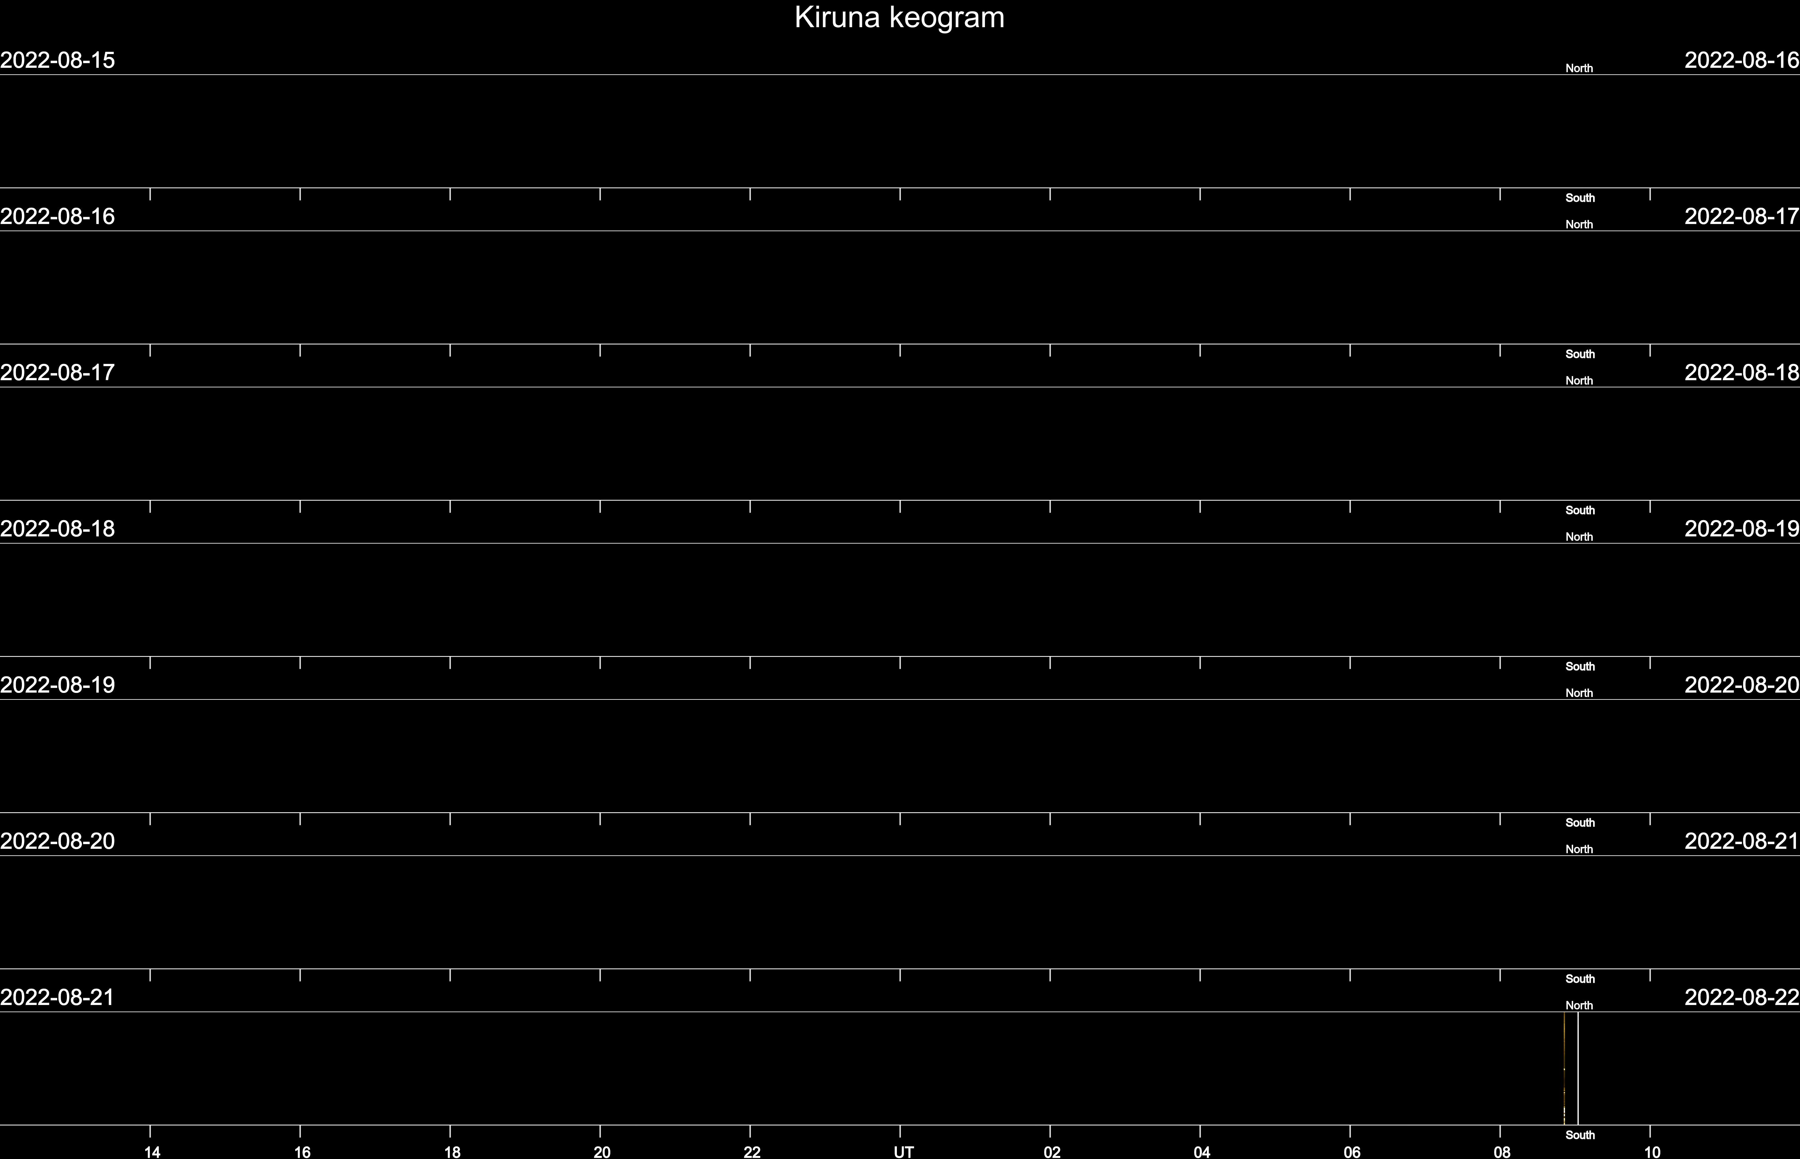Select the 2022-08-15 start date label
Viewport: 1800px width, 1159px height.
coord(57,60)
